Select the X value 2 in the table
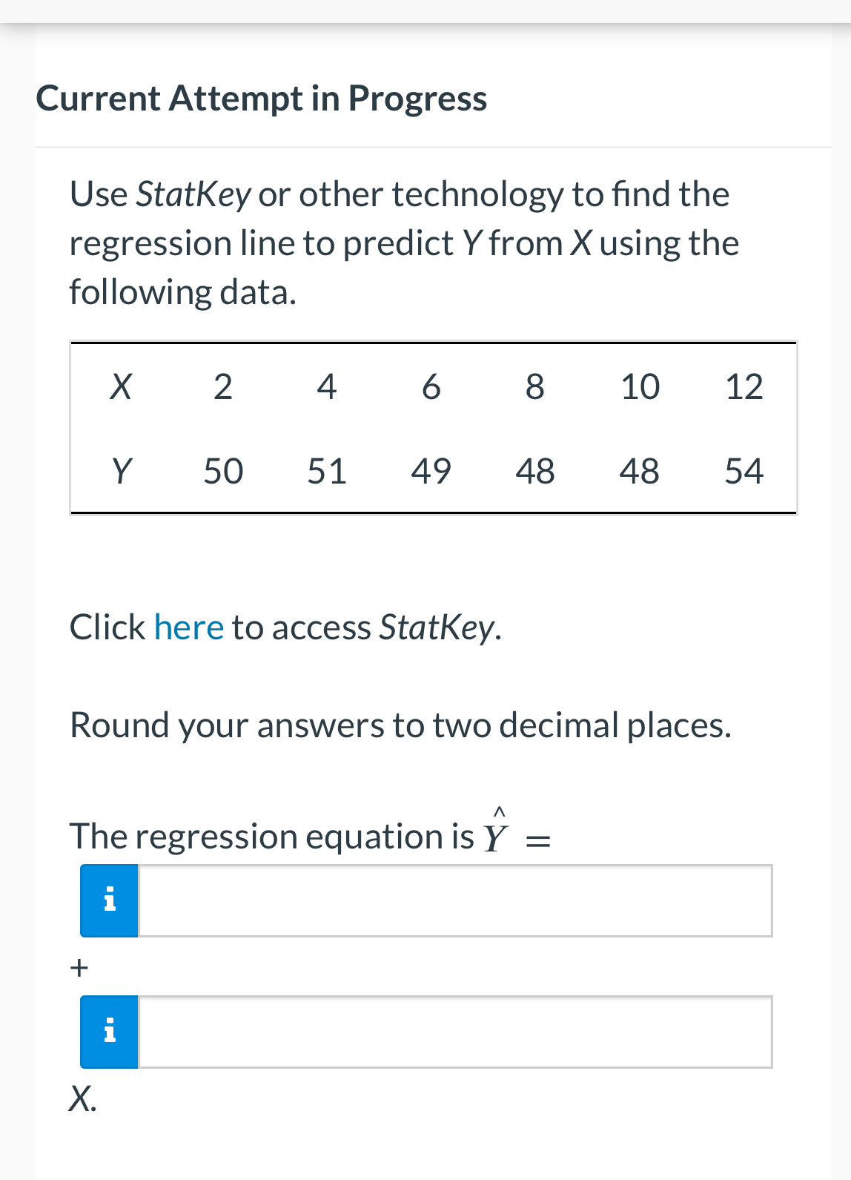The width and height of the screenshot is (851, 1180). pos(223,386)
